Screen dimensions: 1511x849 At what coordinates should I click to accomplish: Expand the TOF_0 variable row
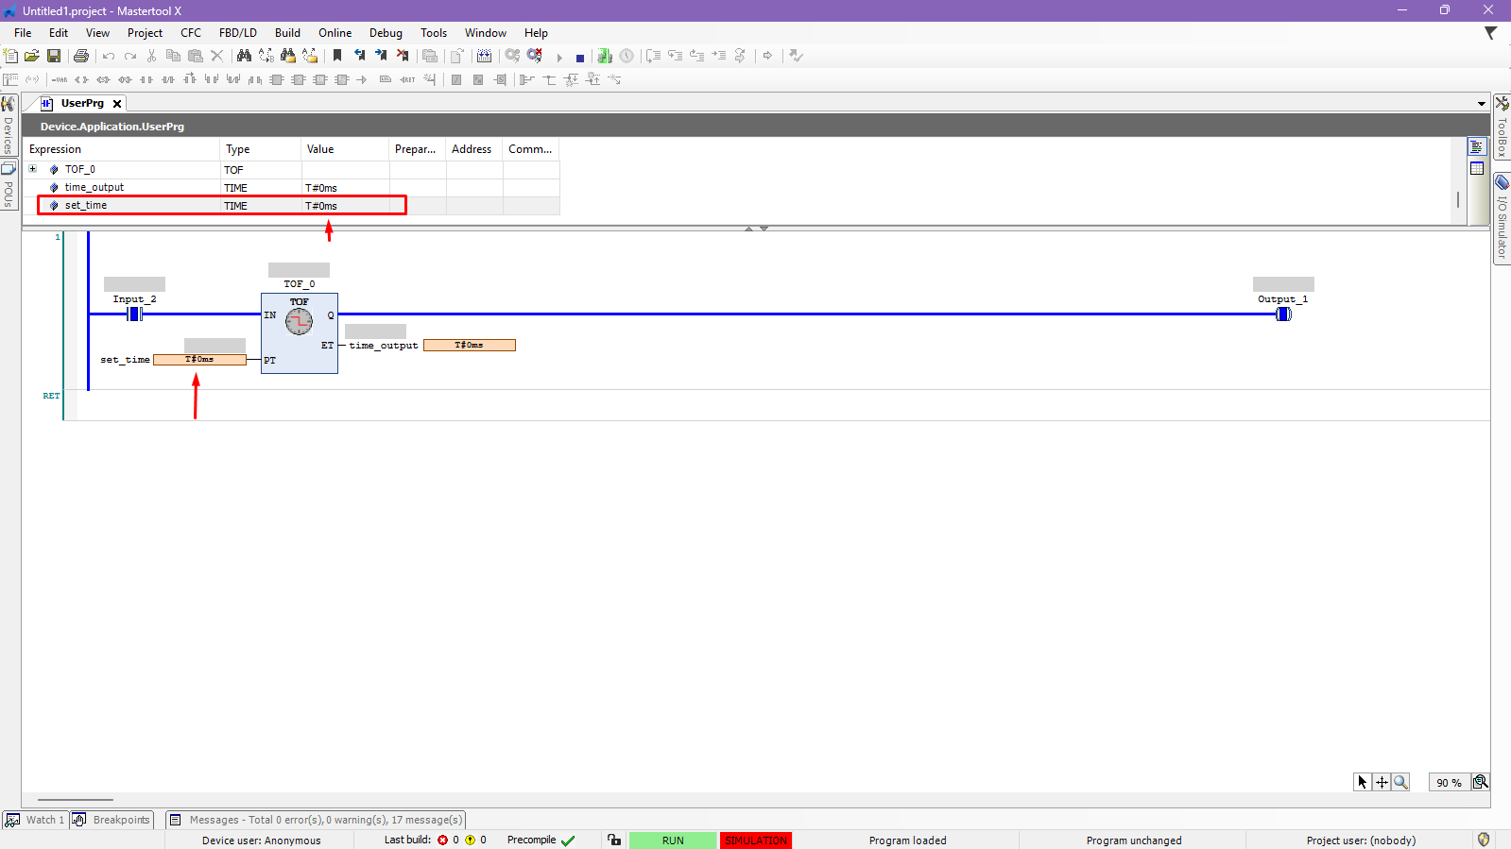click(33, 169)
